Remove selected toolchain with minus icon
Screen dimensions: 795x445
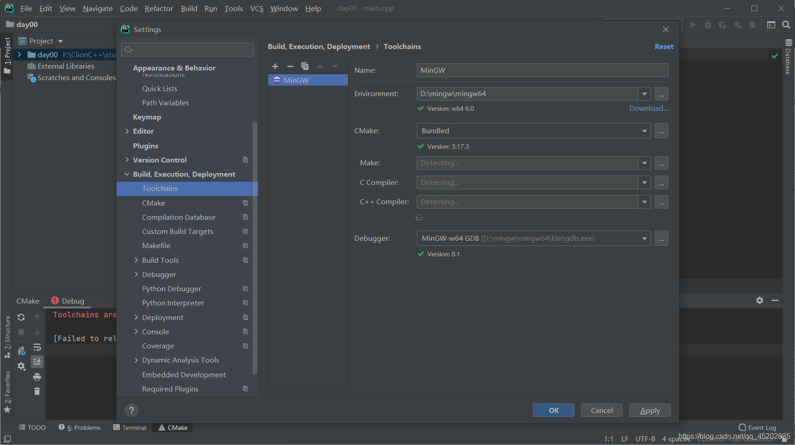point(290,66)
